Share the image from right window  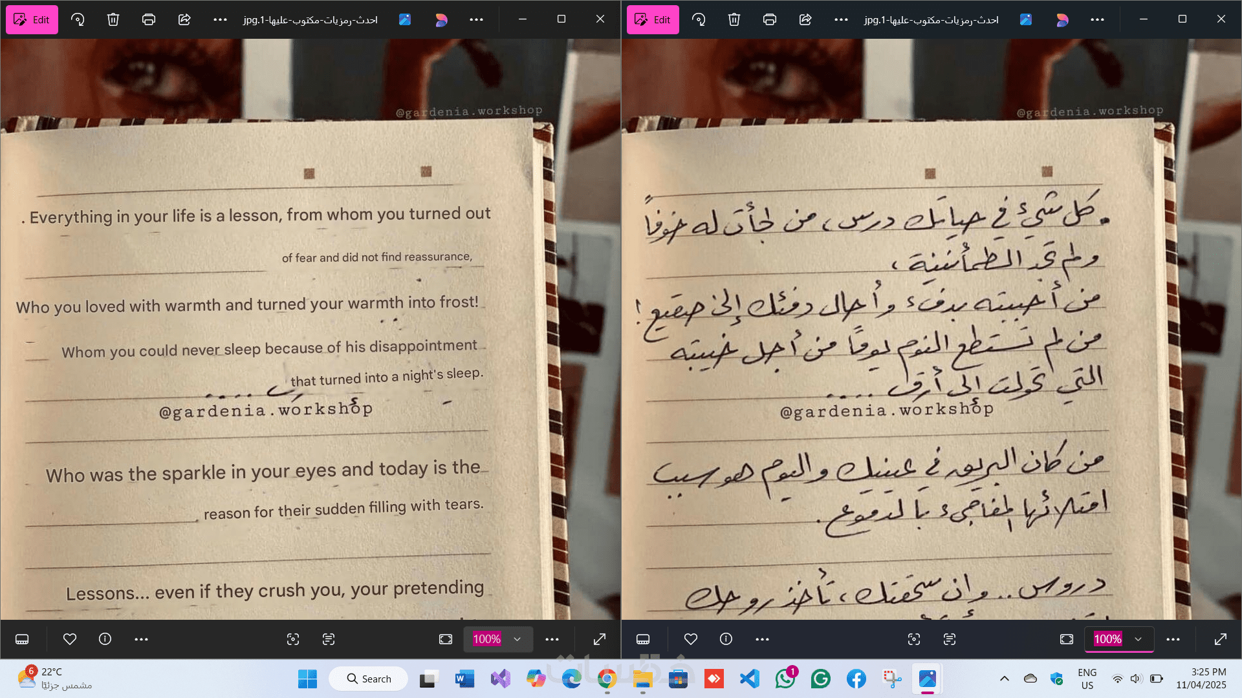tap(805, 19)
